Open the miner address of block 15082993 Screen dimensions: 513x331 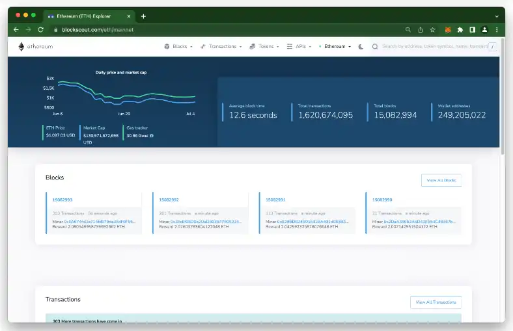pos(100,222)
